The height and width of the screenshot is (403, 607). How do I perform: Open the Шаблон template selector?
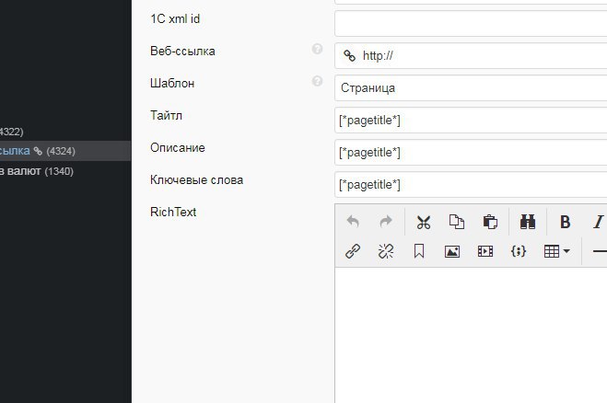pos(471,88)
